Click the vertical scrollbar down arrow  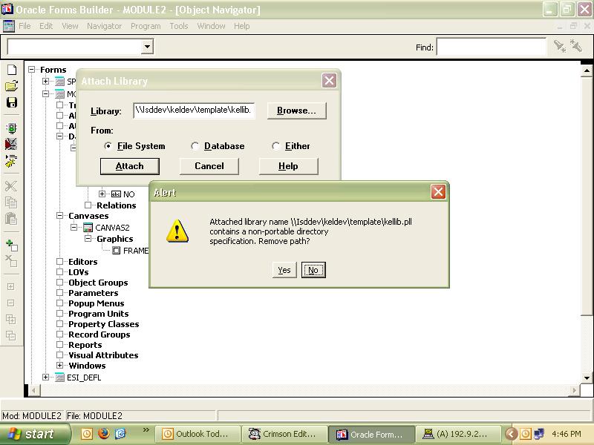[x=587, y=378]
